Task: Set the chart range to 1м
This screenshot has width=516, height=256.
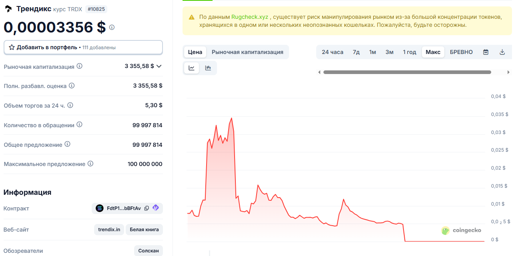Action: [x=373, y=52]
